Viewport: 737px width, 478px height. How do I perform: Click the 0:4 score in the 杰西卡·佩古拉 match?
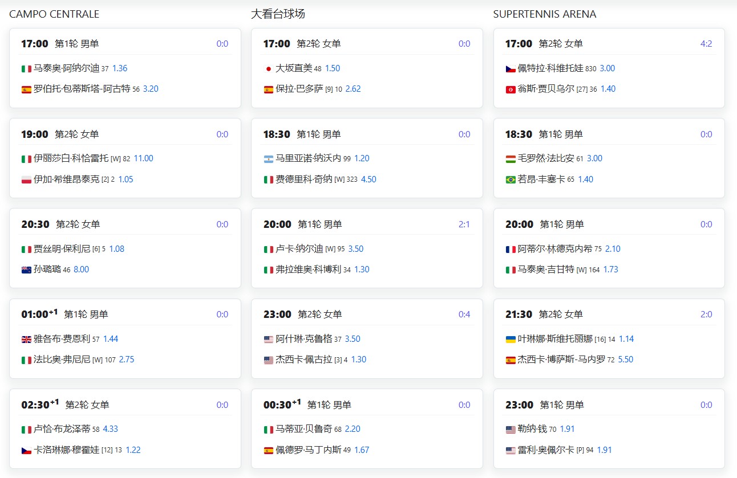(464, 314)
